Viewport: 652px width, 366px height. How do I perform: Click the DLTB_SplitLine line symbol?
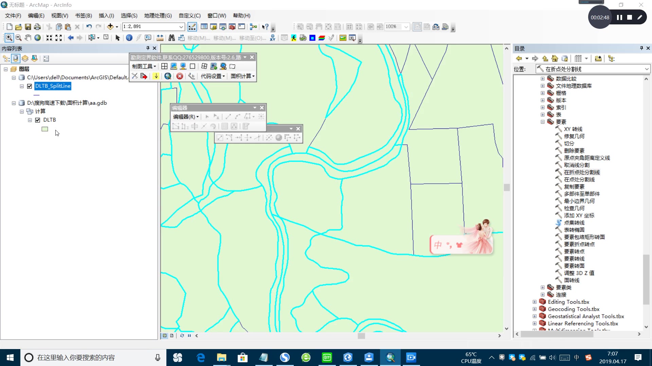(x=37, y=95)
